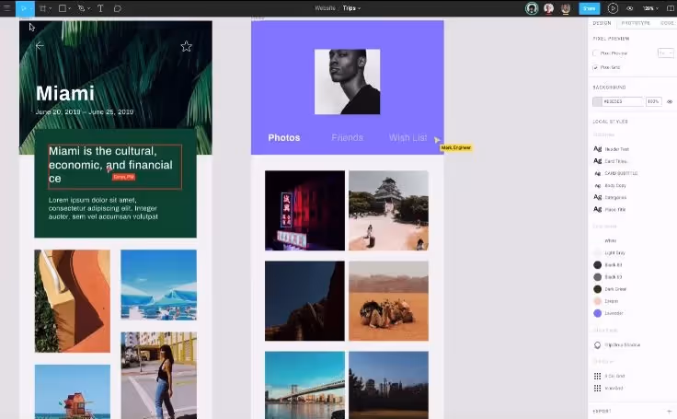The width and height of the screenshot is (677, 419).
Task: Open Frame tool options arrow
Action: coord(50,9)
